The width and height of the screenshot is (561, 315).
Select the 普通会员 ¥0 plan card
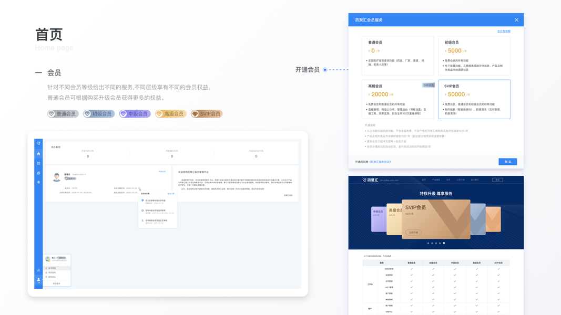click(x=397, y=55)
